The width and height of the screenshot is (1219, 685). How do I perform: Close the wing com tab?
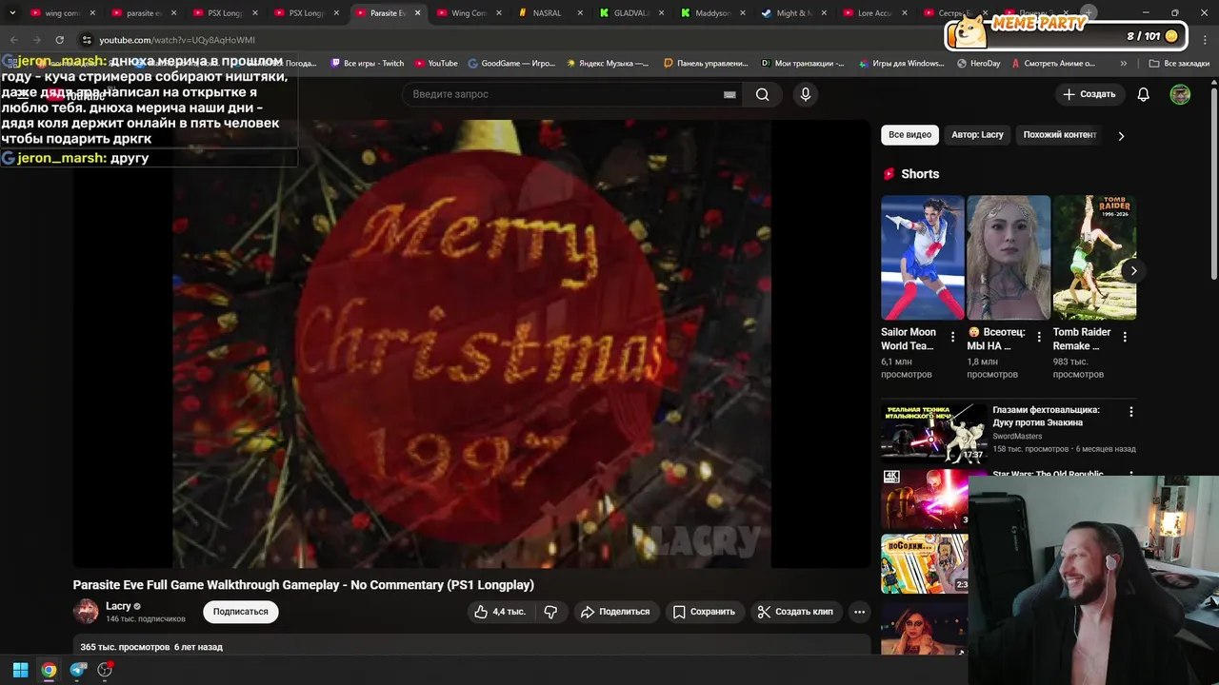[92, 13]
